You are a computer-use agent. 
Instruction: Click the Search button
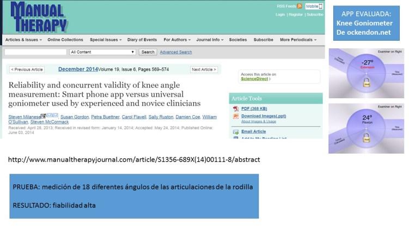[x=148, y=52]
